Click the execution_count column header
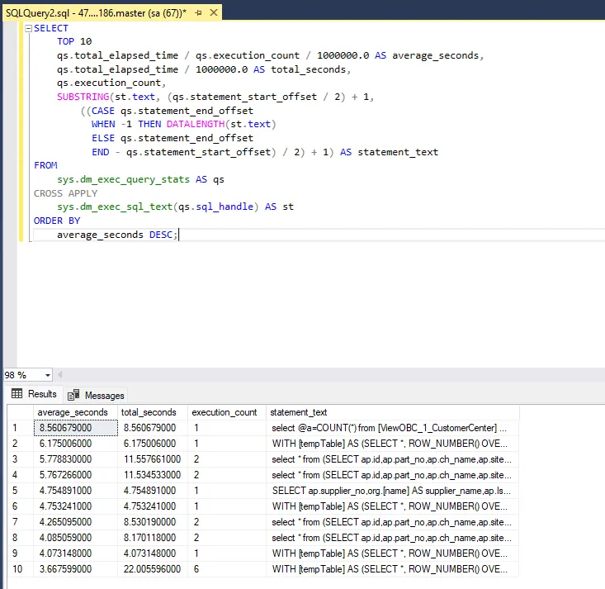This screenshot has width=605, height=589. (224, 412)
